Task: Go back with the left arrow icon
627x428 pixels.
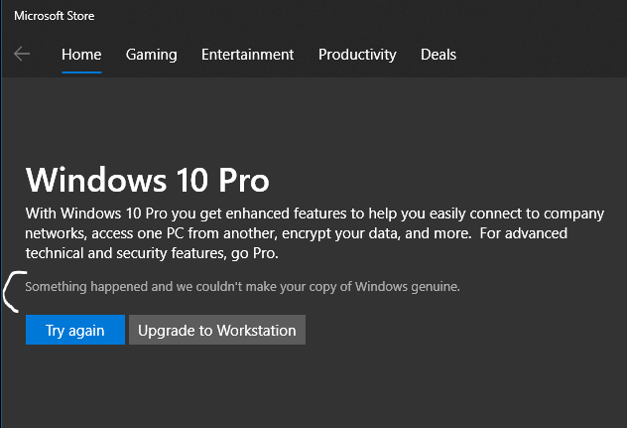Action: pos(22,54)
